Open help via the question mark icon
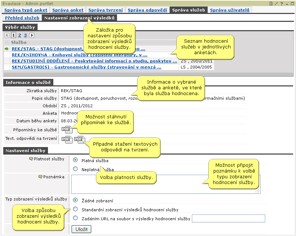Screen dimensions: 296x236 282,4
